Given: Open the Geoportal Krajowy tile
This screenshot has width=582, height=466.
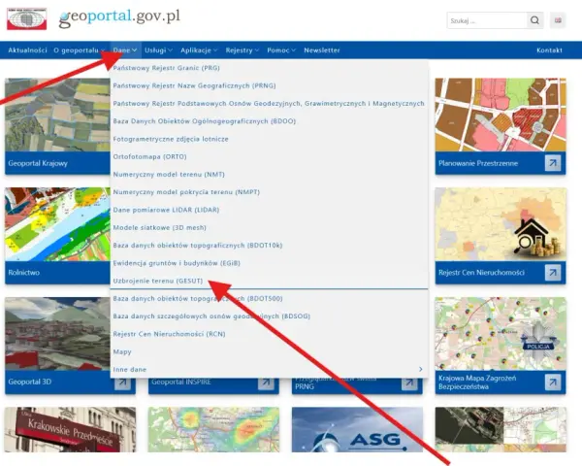Looking at the screenshot, I should 57,126.
